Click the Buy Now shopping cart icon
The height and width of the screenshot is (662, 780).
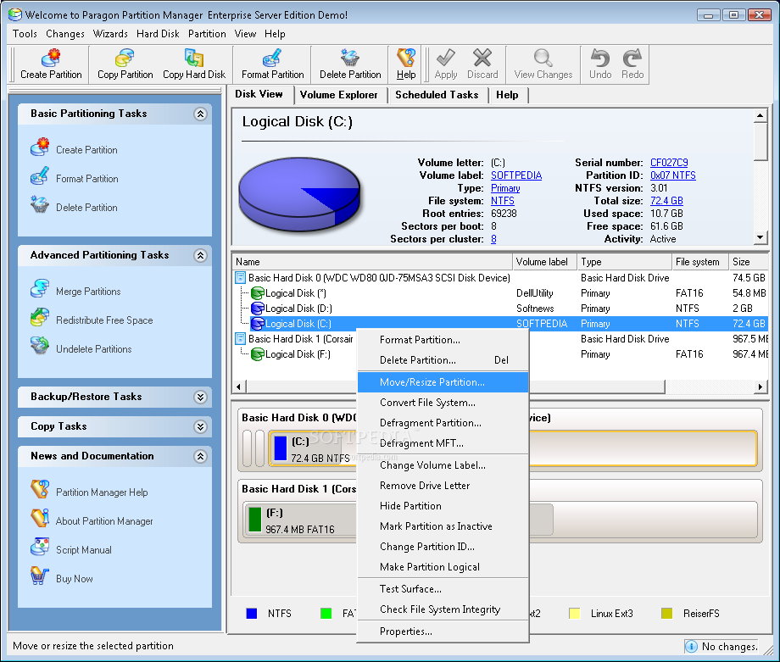click(40, 576)
